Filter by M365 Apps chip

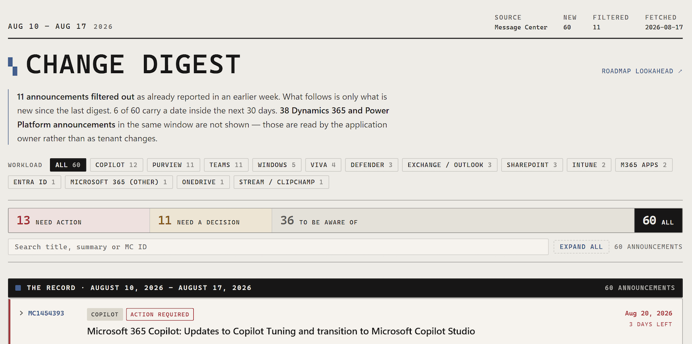644,165
